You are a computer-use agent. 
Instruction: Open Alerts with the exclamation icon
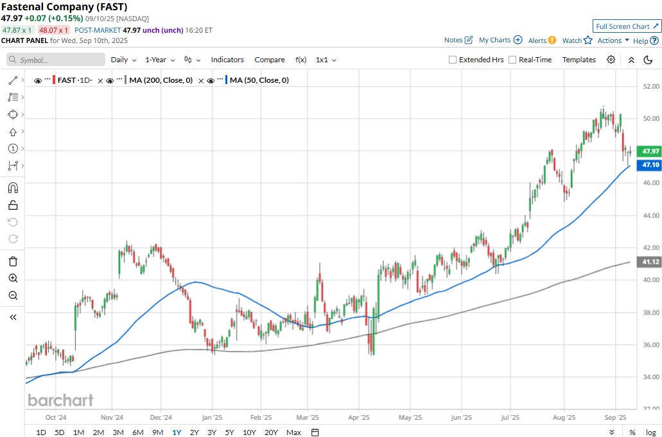pyautogui.click(x=552, y=40)
